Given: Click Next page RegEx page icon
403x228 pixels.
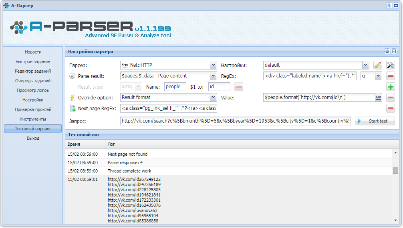Looking at the screenshot, I should [73, 108].
